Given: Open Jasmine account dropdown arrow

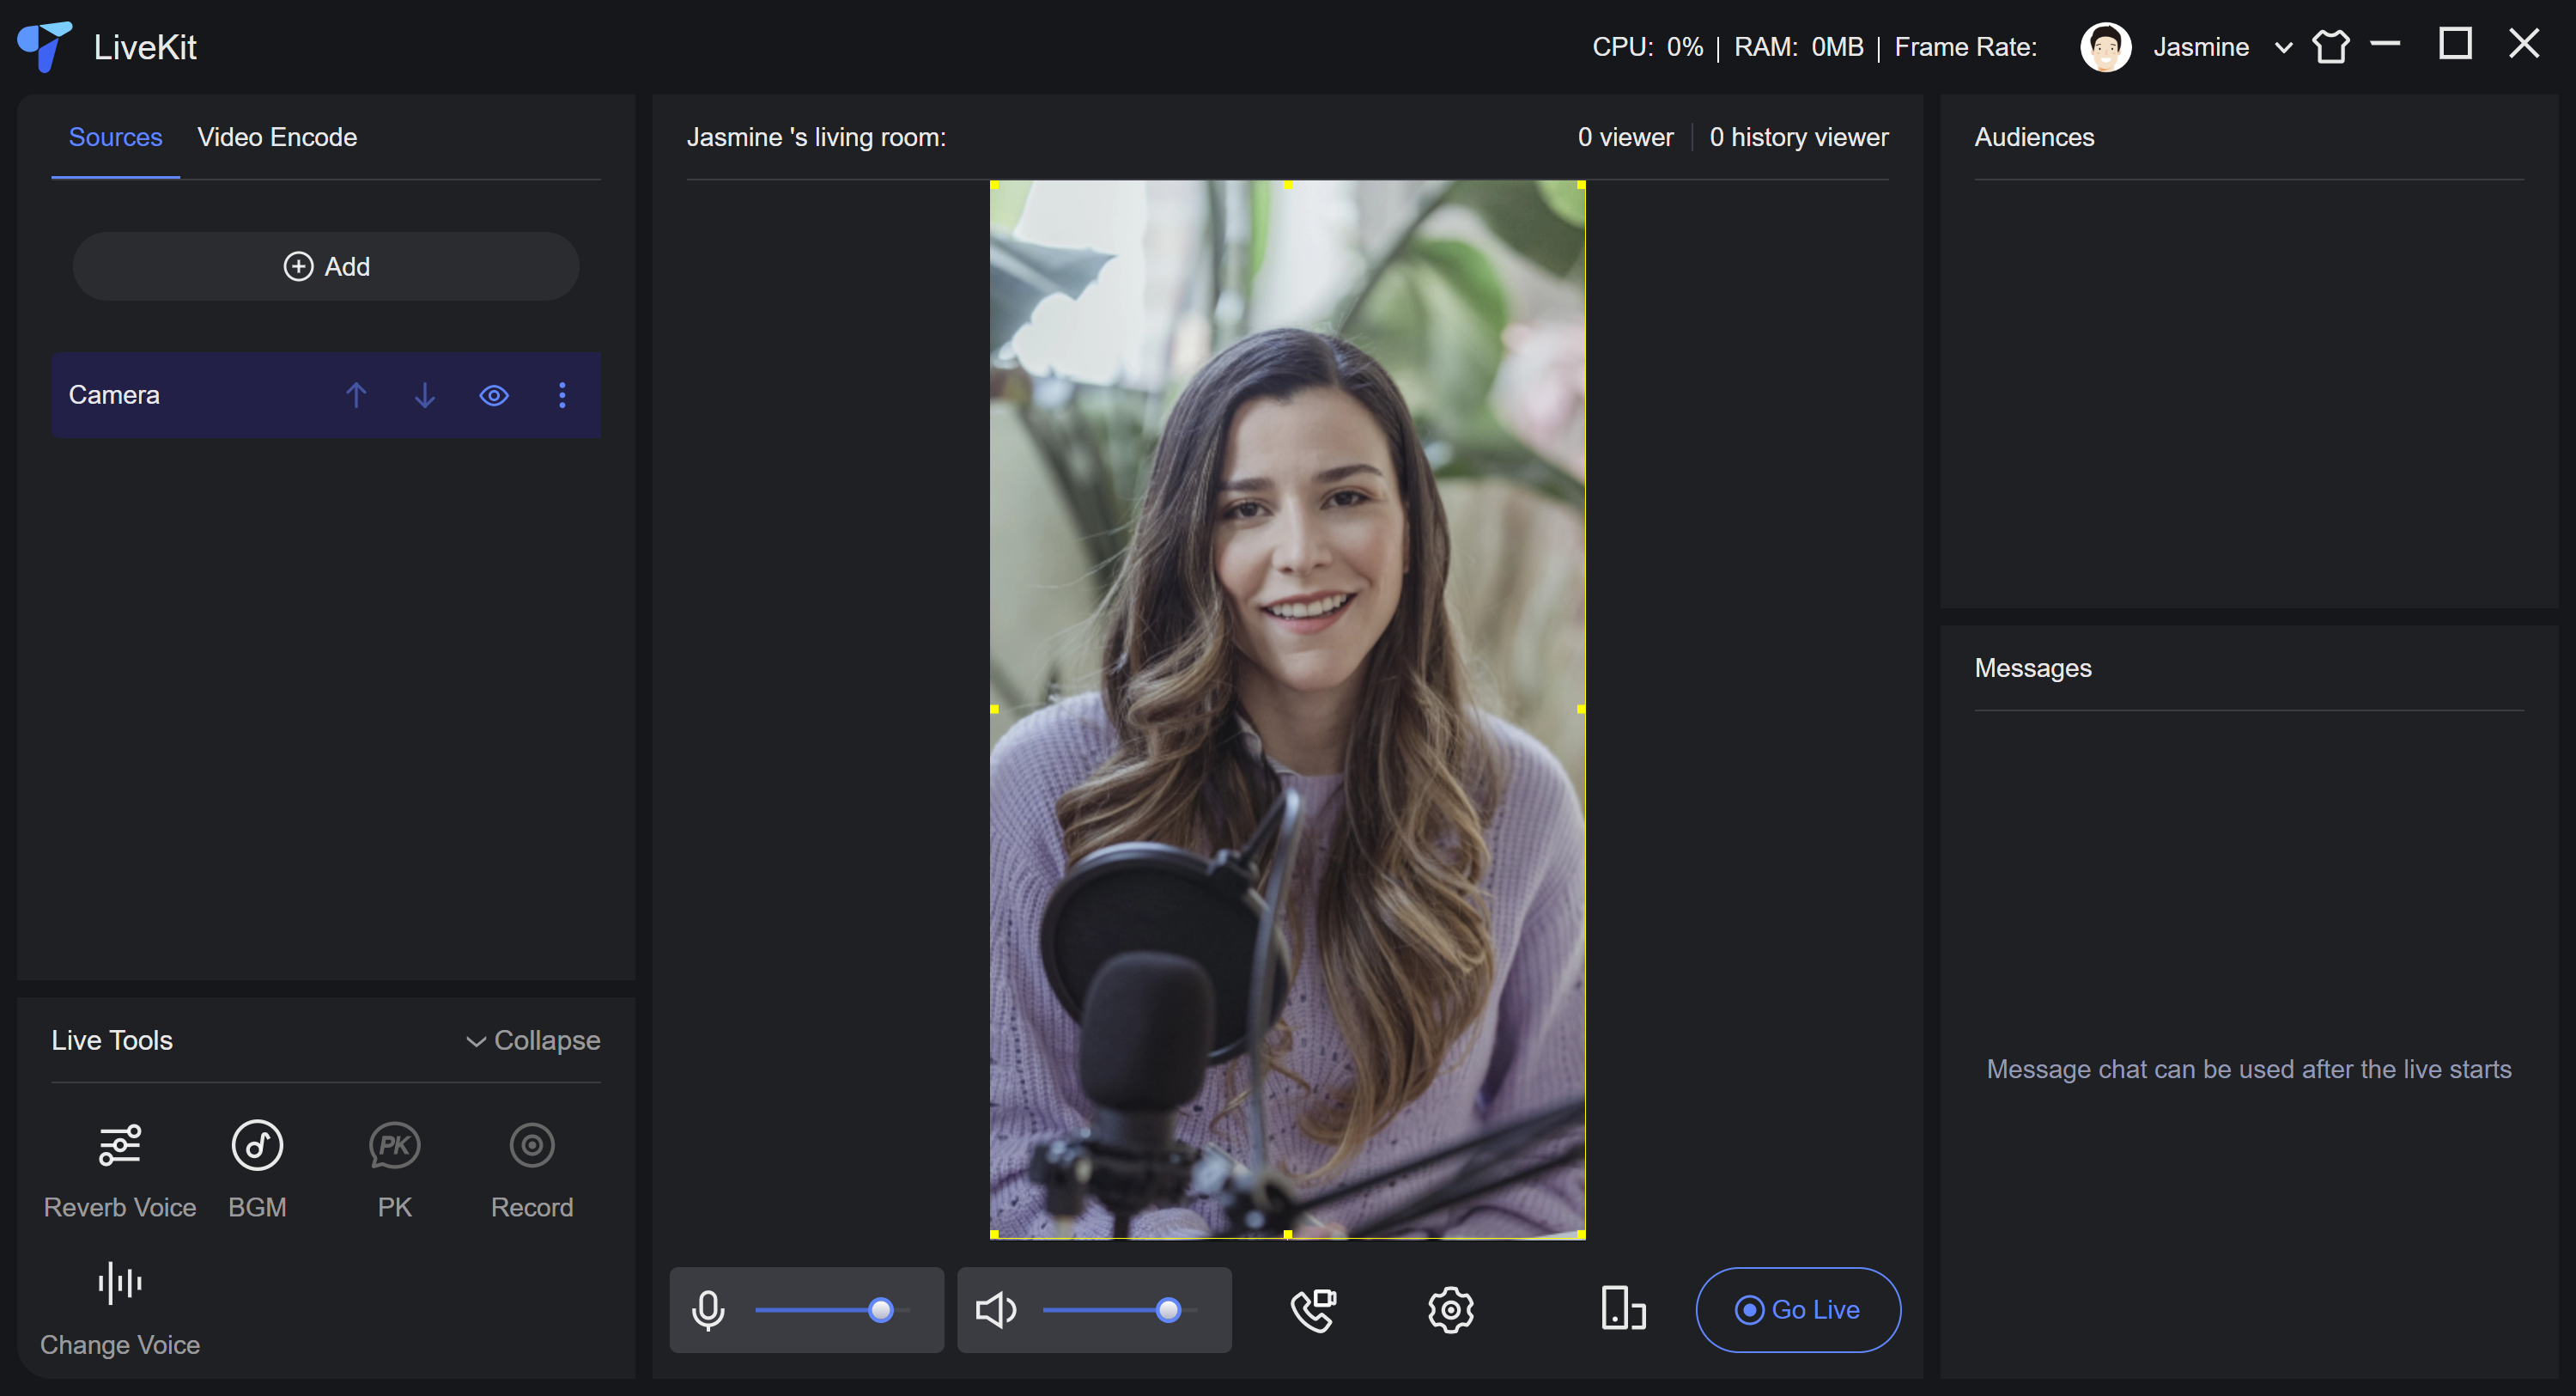Looking at the screenshot, I should (2283, 47).
